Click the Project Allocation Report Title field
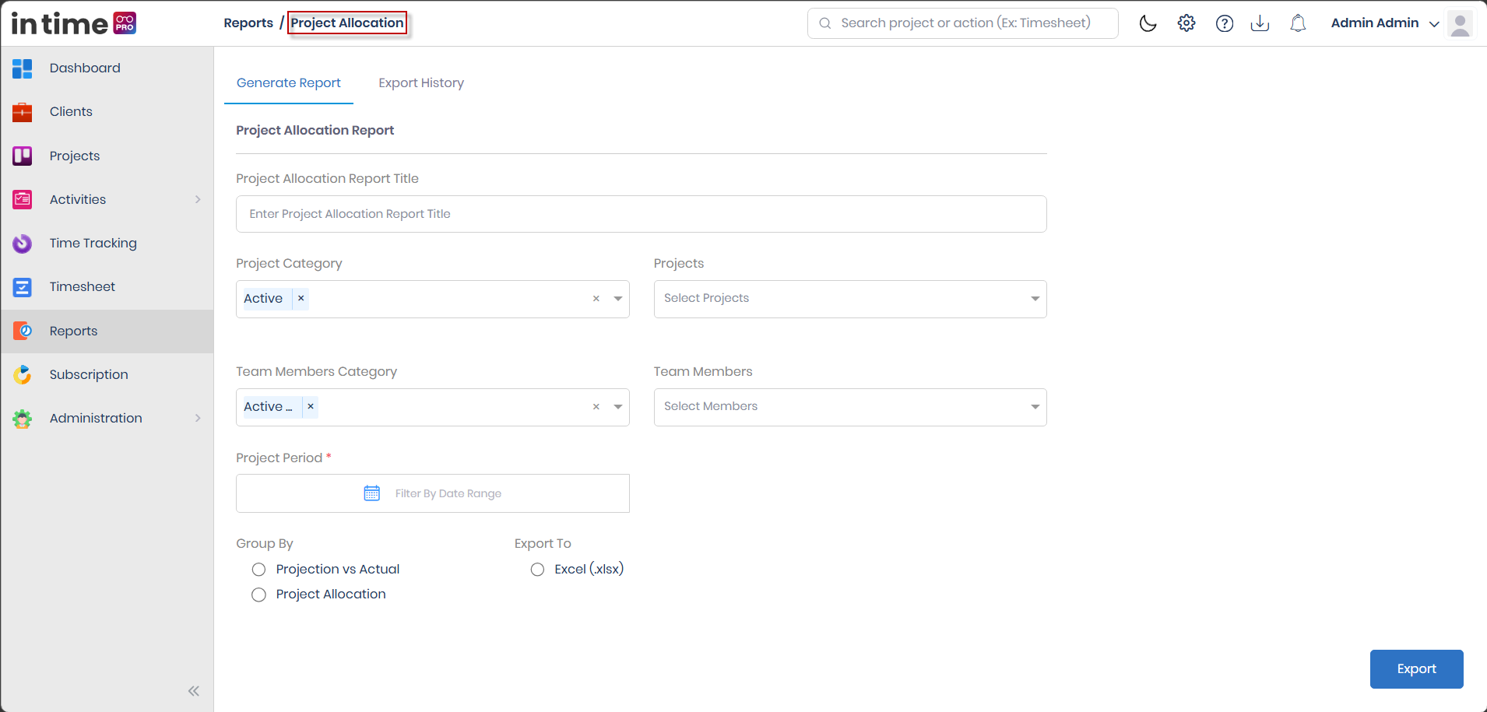Screen dimensions: 1487x712 642,214
